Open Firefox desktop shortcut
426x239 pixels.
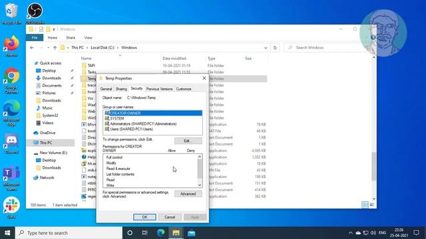11,46
